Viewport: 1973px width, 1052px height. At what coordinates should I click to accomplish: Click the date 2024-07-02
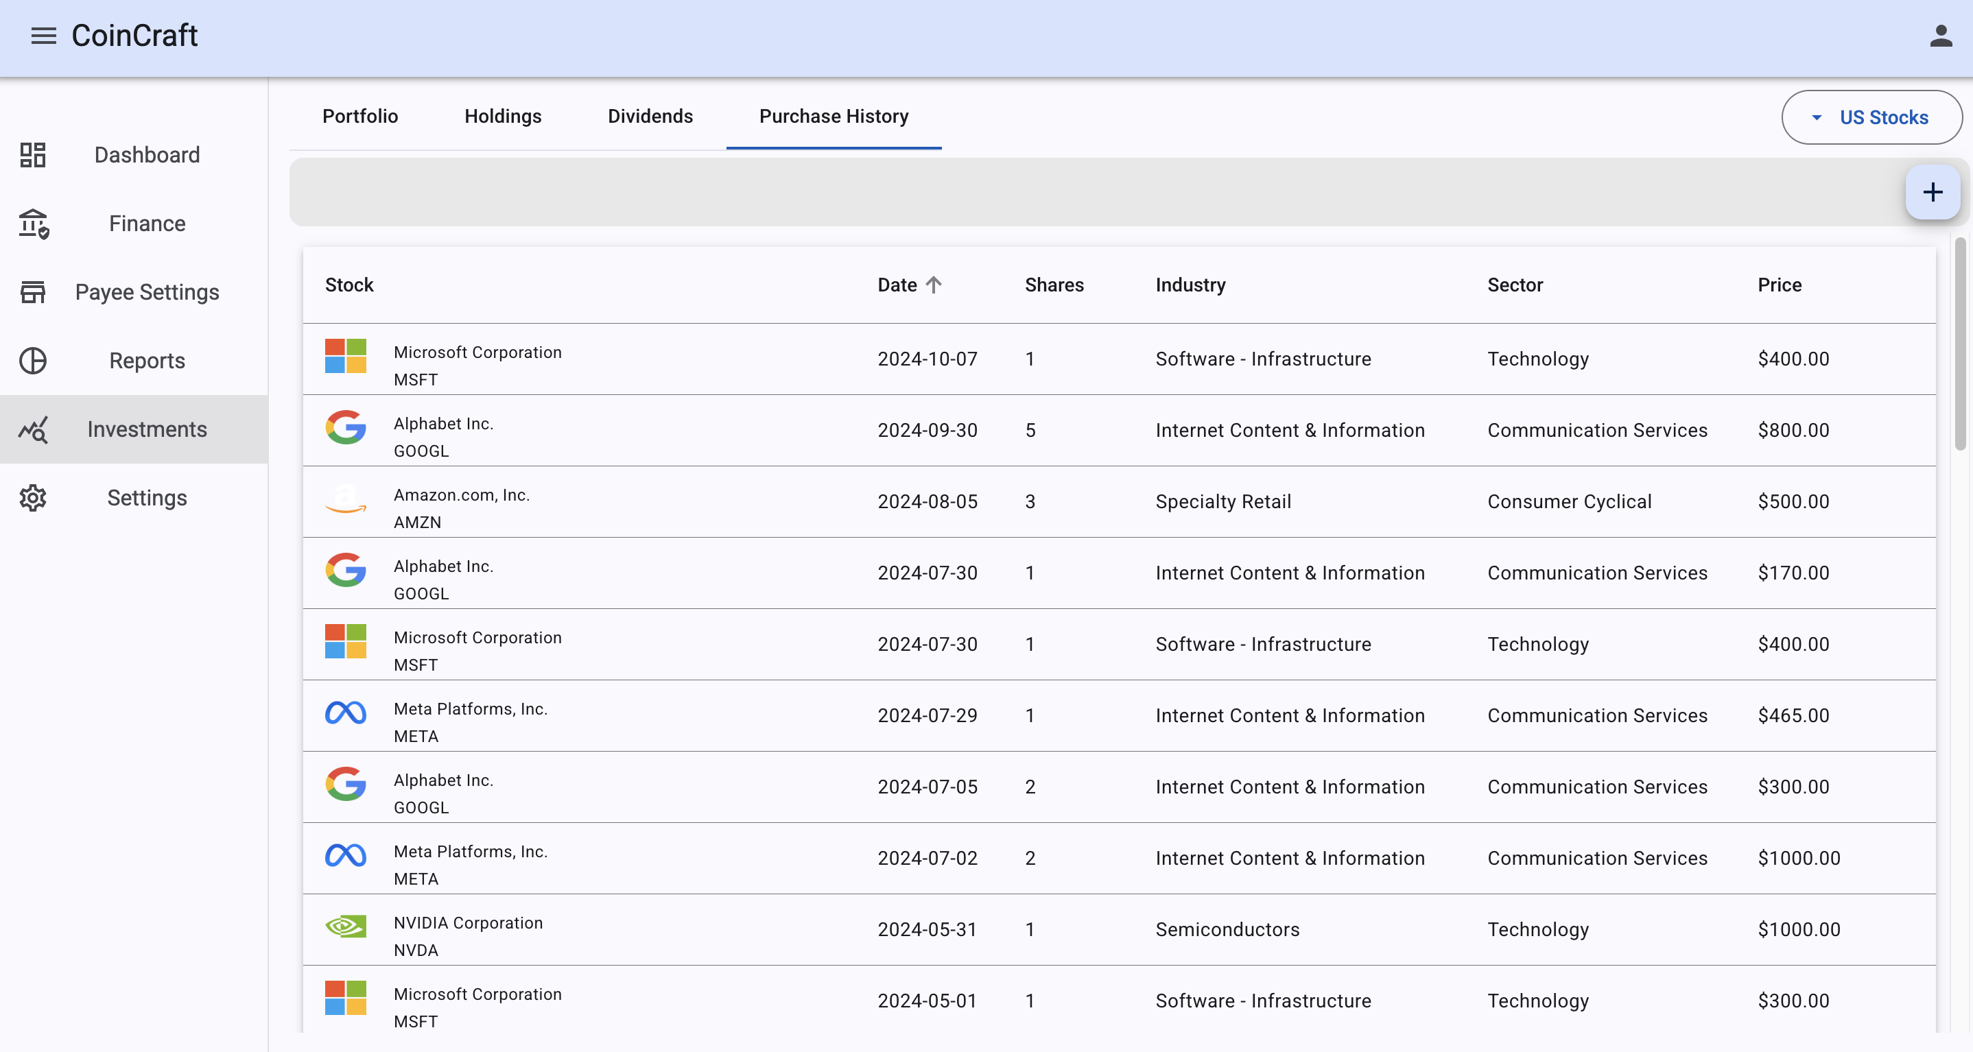928,859
